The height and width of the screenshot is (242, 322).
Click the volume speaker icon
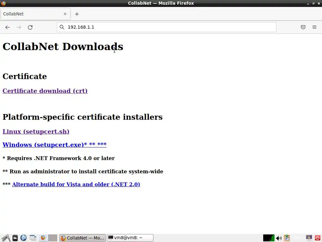279,238
